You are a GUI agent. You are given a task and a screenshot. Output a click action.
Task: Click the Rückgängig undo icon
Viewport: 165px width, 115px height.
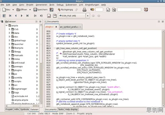[x=59, y=10]
